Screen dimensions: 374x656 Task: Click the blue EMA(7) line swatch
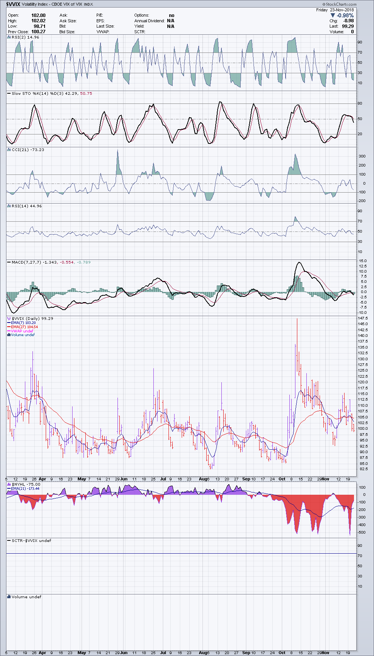tap(9, 323)
